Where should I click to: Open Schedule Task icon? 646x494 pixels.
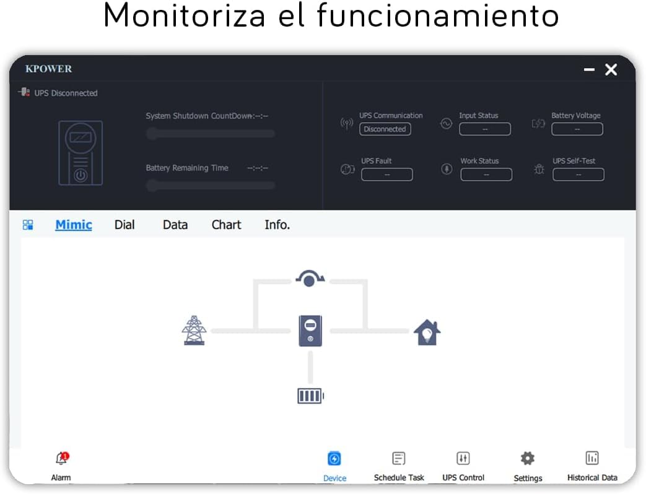(x=399, y=458)
